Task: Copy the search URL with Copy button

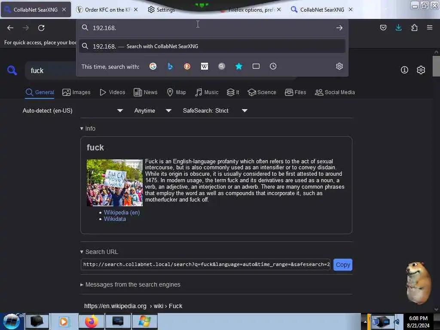Action: tap(342, 265)
